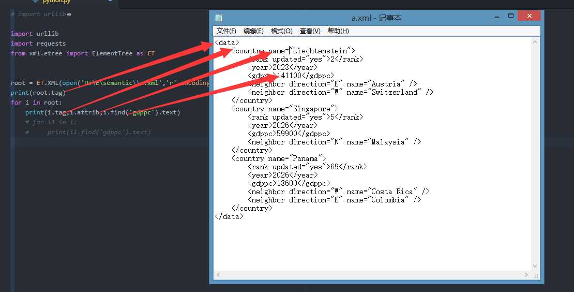Click the 'import urllib' line in editor
Viewport: 574px width, 292px height.
(x=35, y=34)
